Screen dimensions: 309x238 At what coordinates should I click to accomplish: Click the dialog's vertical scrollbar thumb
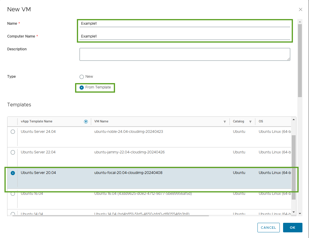300,60
